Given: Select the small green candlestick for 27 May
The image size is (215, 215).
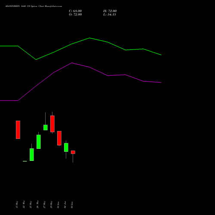Looking at the screenshot, I should (46, 127).
